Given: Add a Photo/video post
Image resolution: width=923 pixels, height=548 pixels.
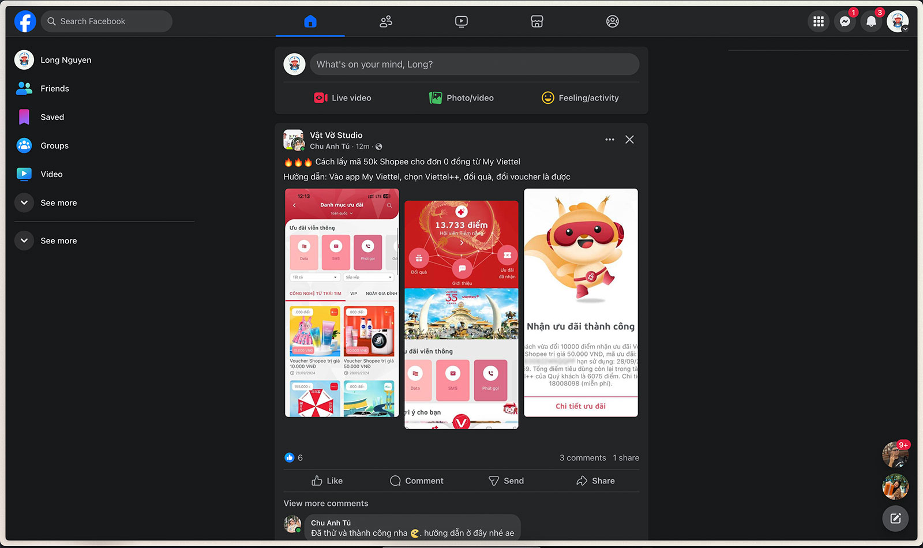Looking at the screenshot, I should (461, 97).
